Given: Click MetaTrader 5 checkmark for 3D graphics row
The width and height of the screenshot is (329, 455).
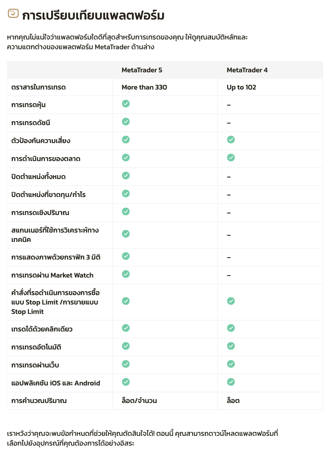Looking at the screenshot, I should click(x=126, y=256).
